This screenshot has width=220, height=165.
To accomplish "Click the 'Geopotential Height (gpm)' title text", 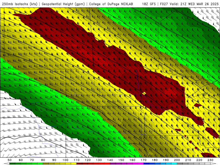I will pos(63,4).
